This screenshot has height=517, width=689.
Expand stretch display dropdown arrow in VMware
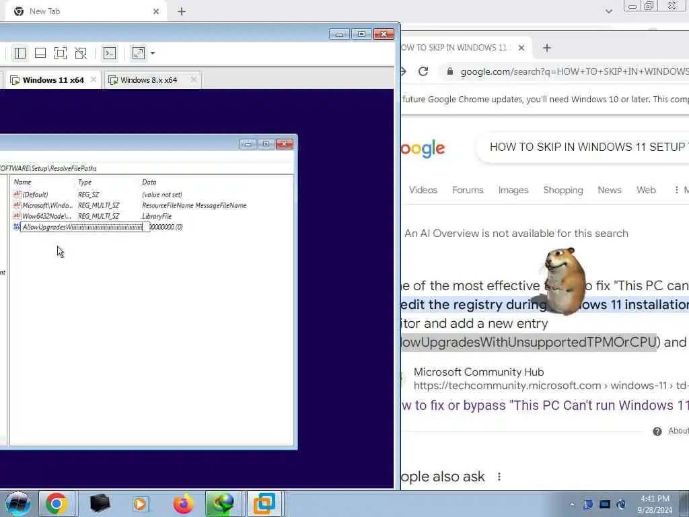153,53
